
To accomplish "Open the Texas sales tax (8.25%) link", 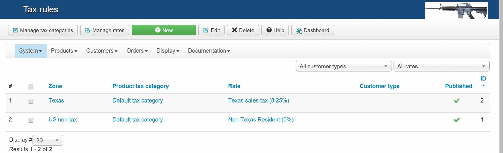I will [x=259, y=100].
